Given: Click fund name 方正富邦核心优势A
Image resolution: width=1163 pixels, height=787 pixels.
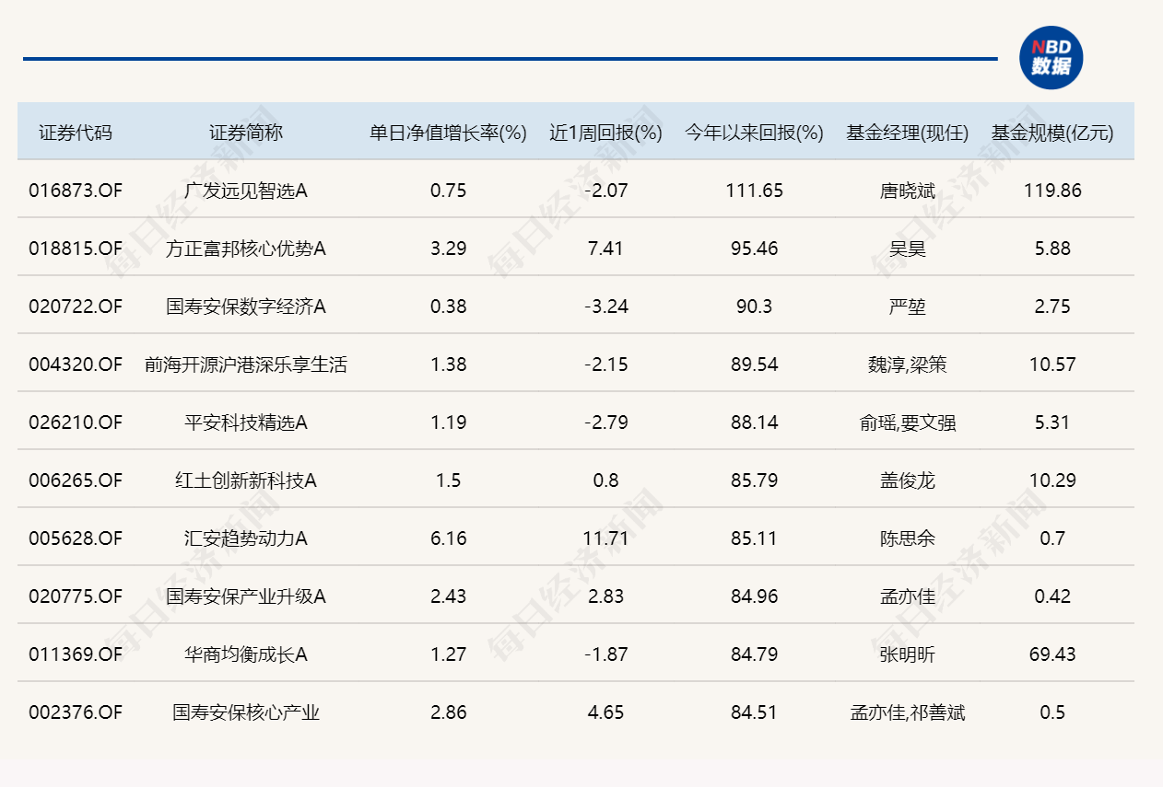Looking at the screenshot, I should [x=246, y=249].
